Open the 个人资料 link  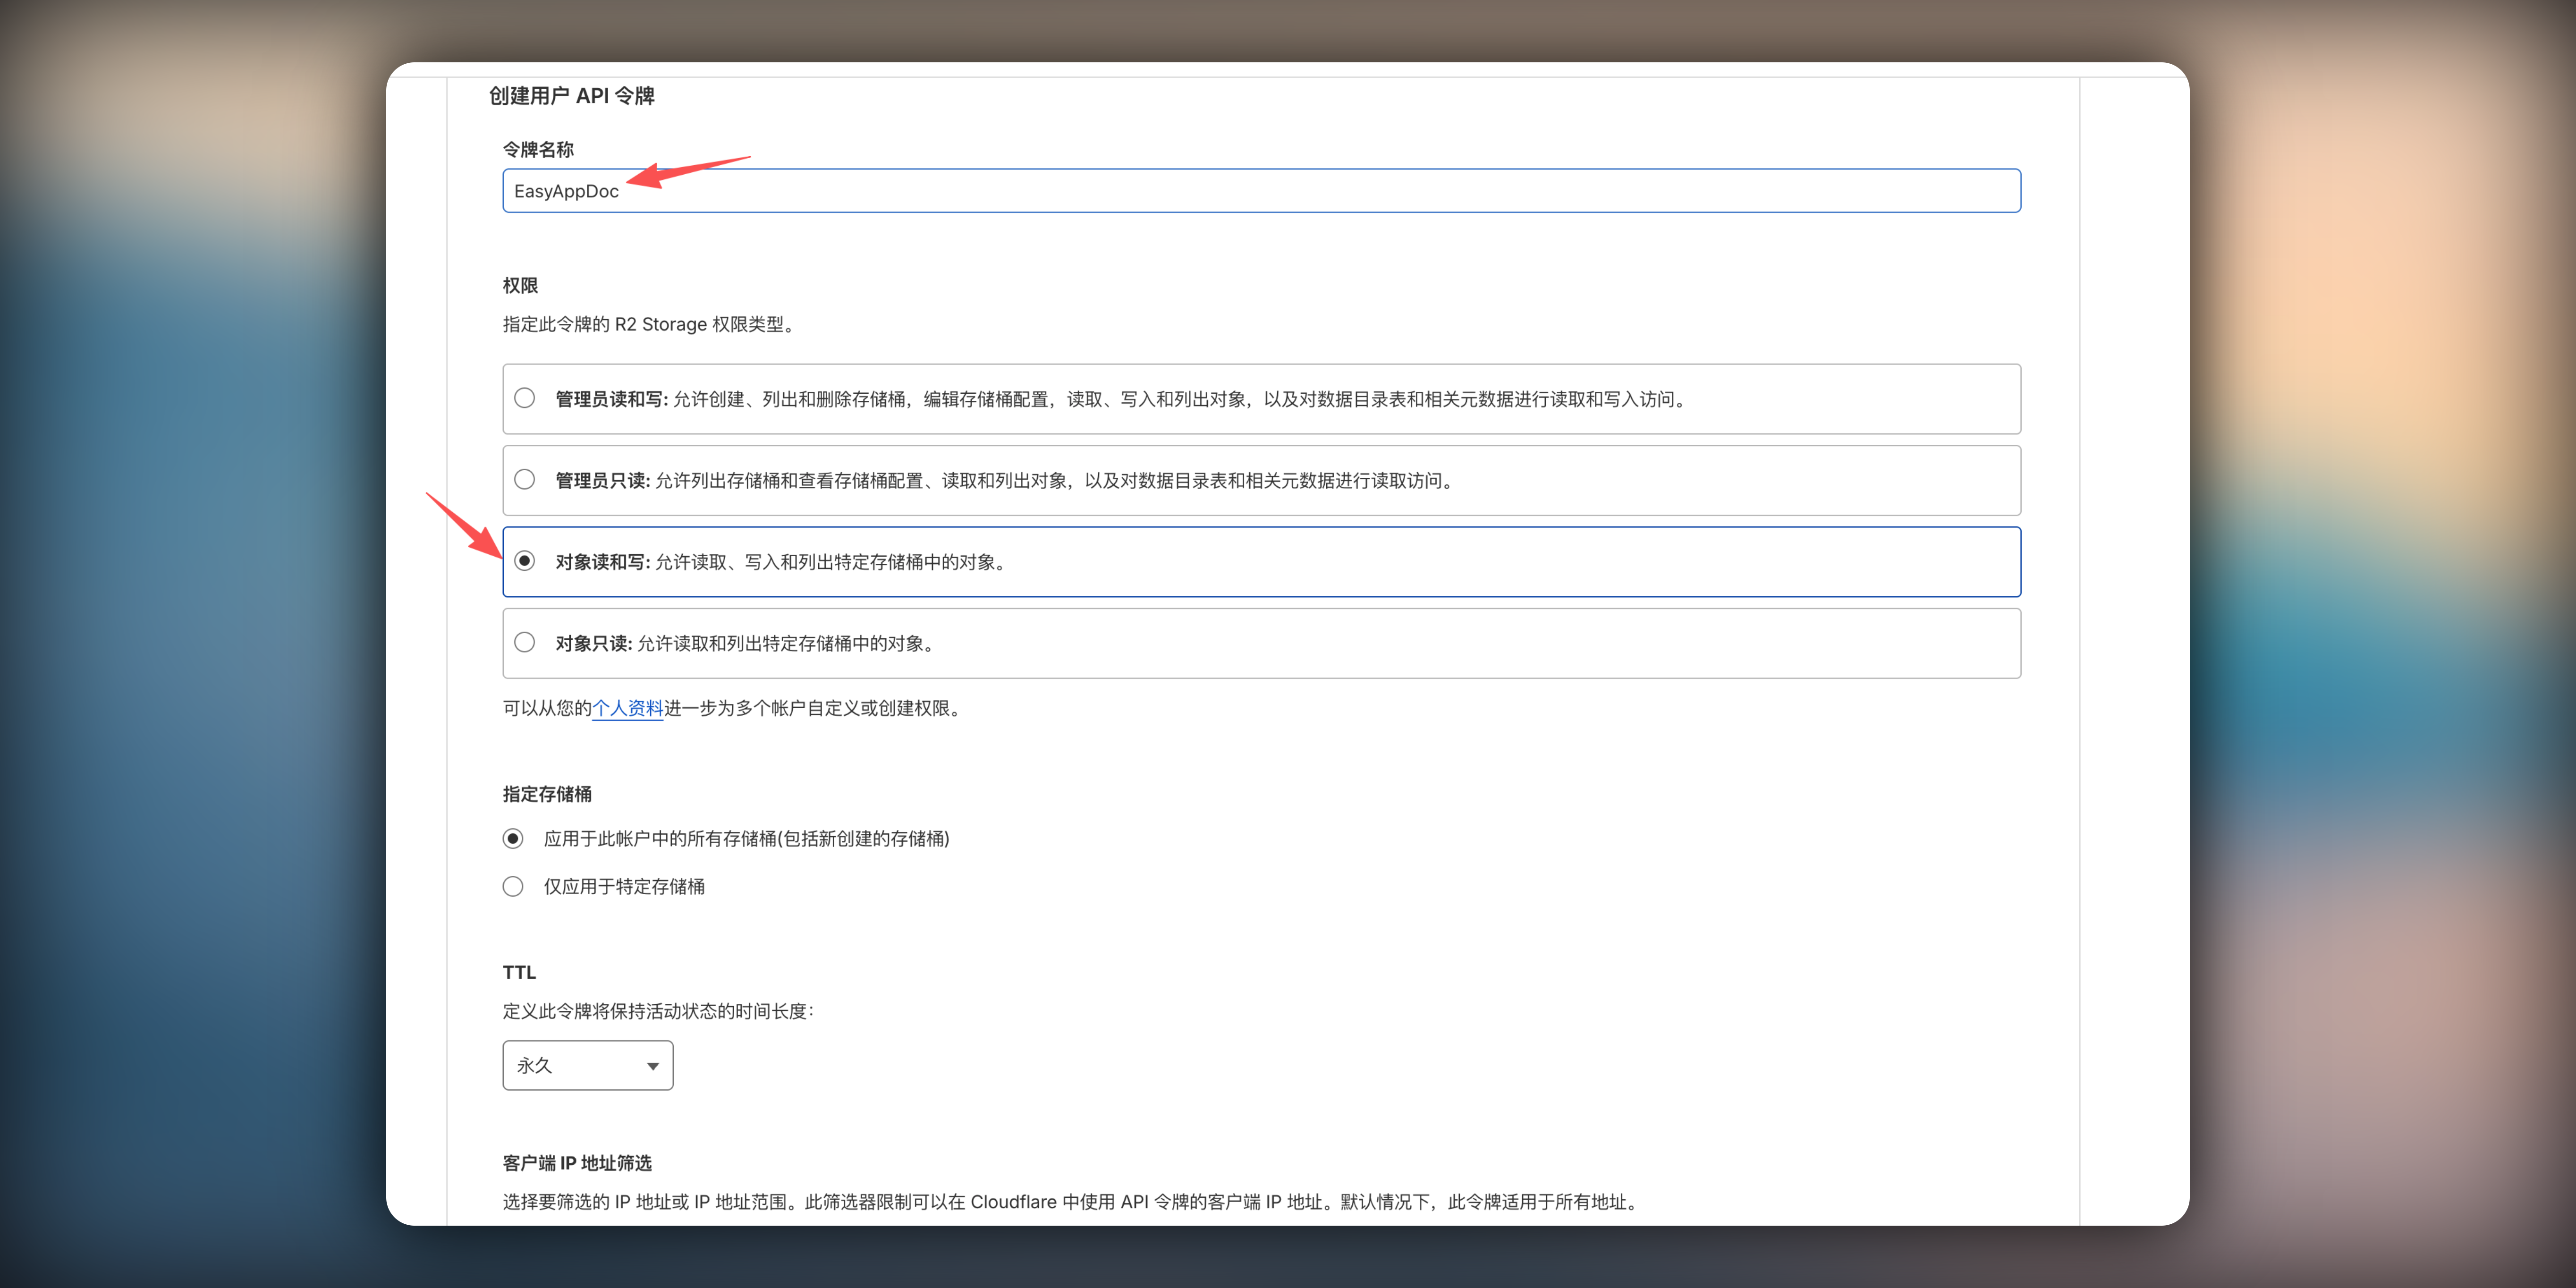(x=627, y=708)
